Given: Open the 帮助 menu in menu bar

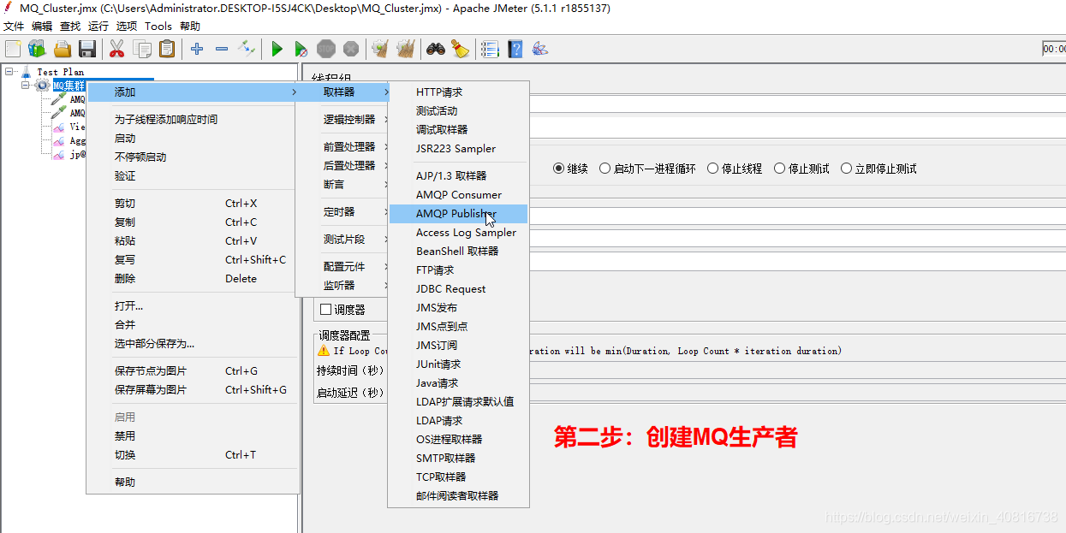Looking at the screenshot, I should tap(190, 27).
